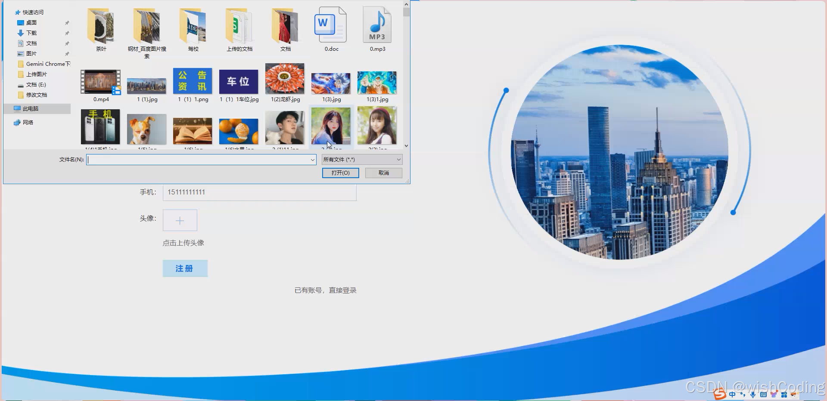827x401 pixels.
Task: Click the Sogou voice input microphone icon
Action: pos(754,394)
